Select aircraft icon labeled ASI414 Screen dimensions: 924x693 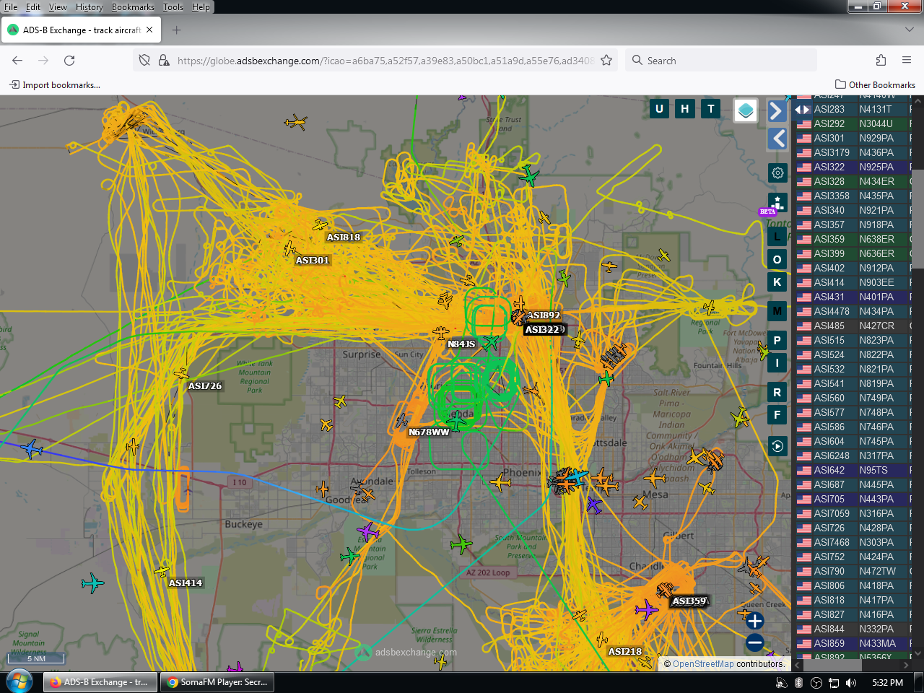[x=162, y=571]
